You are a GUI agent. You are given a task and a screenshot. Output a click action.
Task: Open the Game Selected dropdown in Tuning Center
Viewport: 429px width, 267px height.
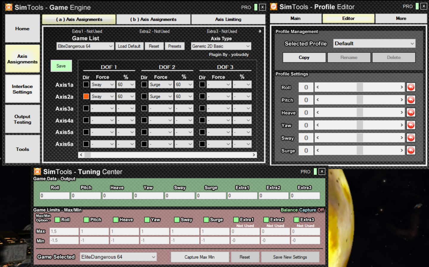click(118, 257)
